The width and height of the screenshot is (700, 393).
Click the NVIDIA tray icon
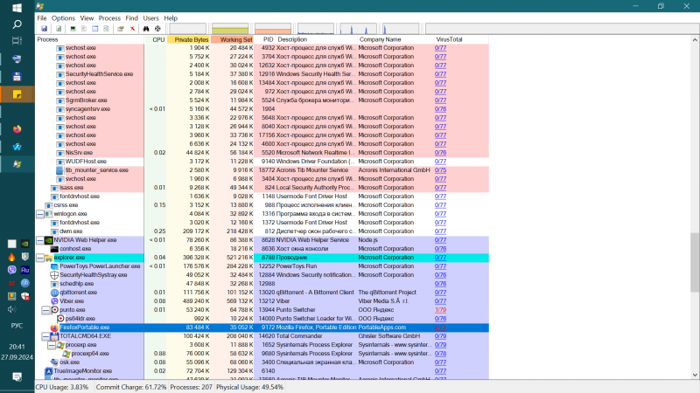pyautogui.click(x=25, y=244)
